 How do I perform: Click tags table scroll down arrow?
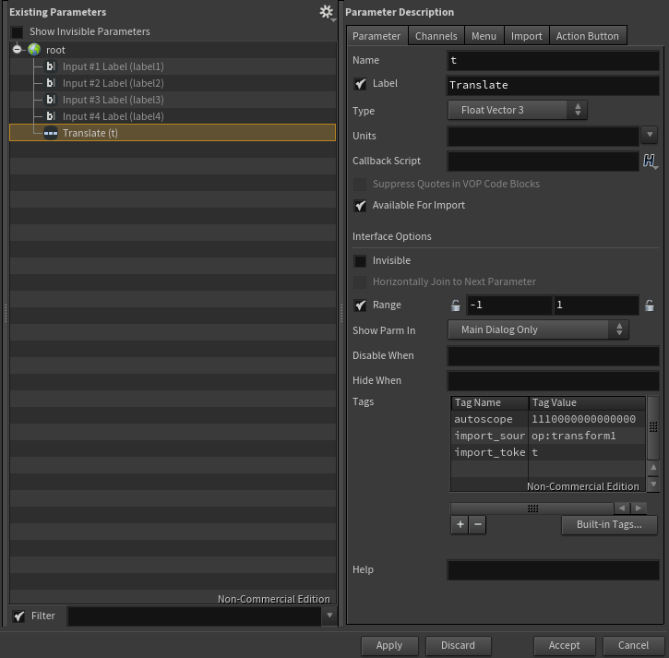click(x=653, y=484)
